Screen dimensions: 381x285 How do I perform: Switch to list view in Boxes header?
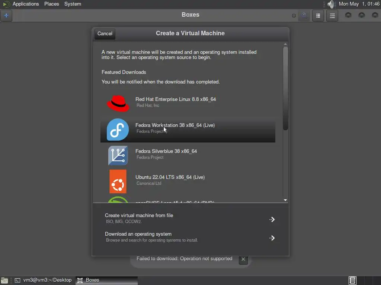coord(318,16)
